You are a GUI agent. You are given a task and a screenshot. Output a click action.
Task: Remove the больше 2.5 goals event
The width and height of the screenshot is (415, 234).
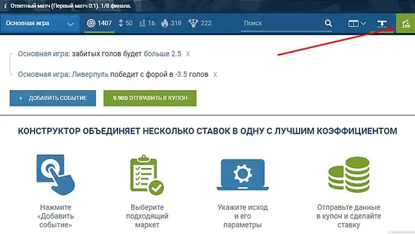click(x=188, y=54)
